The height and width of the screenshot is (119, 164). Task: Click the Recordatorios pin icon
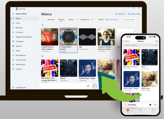(x=13, y=55)
